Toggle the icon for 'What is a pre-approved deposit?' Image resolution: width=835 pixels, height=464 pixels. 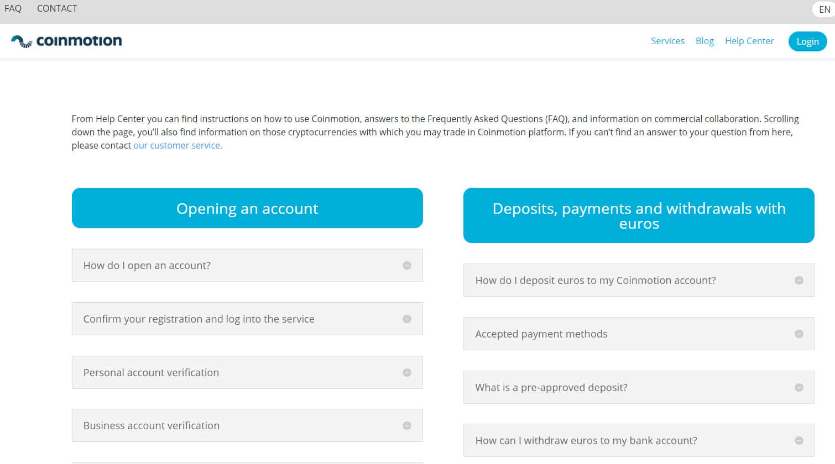pyautogui.click(x=799, y=388)
